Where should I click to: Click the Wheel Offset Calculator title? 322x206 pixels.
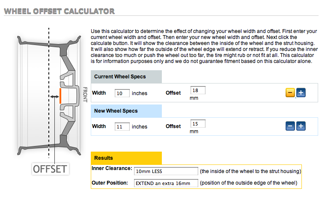coord(59,11)
